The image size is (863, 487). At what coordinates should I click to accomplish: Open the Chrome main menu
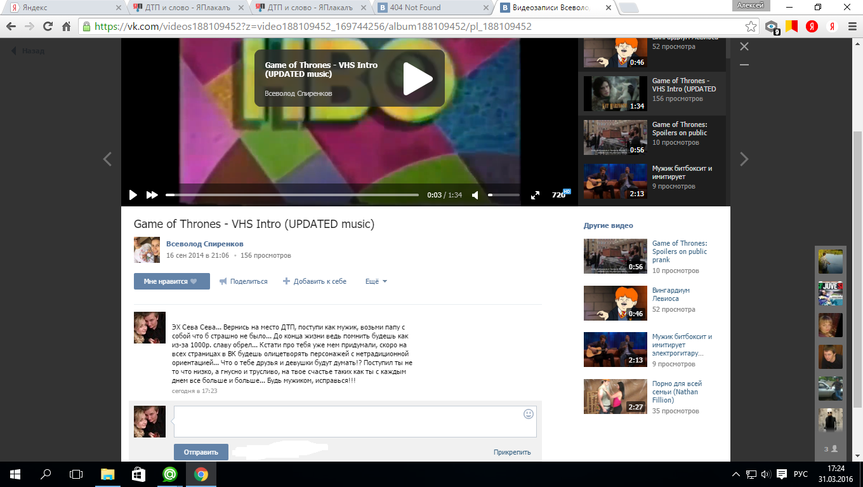click(852, 27)
